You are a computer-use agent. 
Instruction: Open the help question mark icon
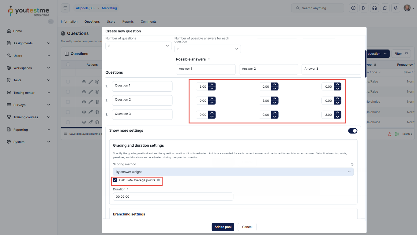pos(353,8)
